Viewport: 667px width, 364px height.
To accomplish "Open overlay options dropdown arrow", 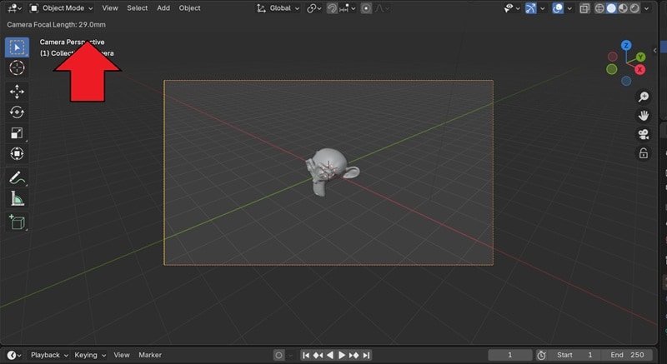I will click(569, 8).
